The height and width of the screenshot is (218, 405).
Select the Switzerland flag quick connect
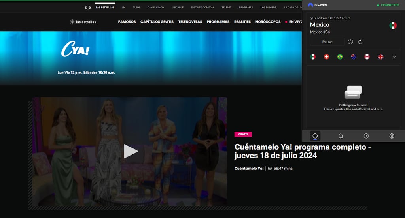tap(326, 57)
